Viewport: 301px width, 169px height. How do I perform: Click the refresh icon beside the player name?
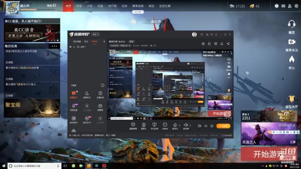pyautogui.click(x=134, y=22)
